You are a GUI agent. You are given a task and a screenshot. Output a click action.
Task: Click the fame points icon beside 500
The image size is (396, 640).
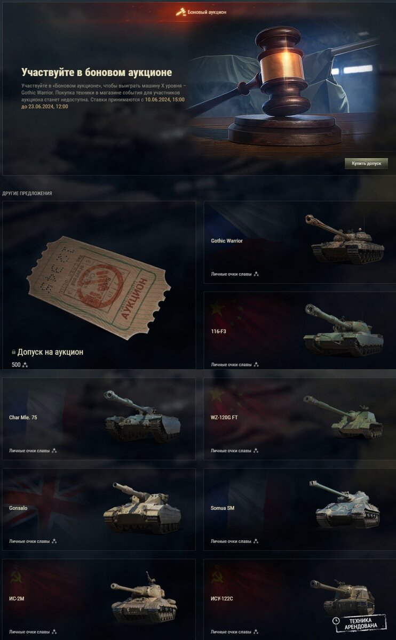(25, 365)
